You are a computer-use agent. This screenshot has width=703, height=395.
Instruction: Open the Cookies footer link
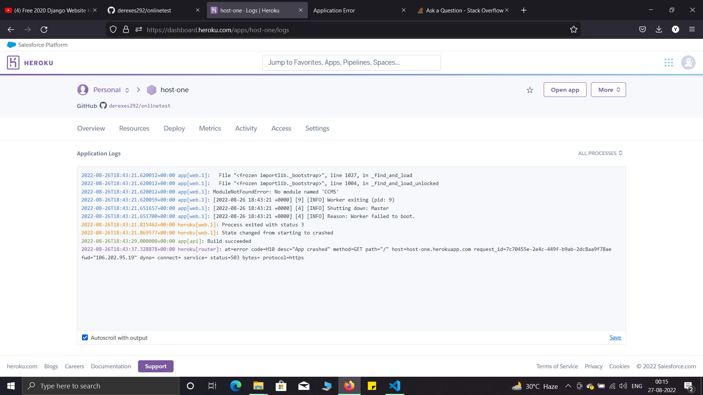click(x=619, y=366)
